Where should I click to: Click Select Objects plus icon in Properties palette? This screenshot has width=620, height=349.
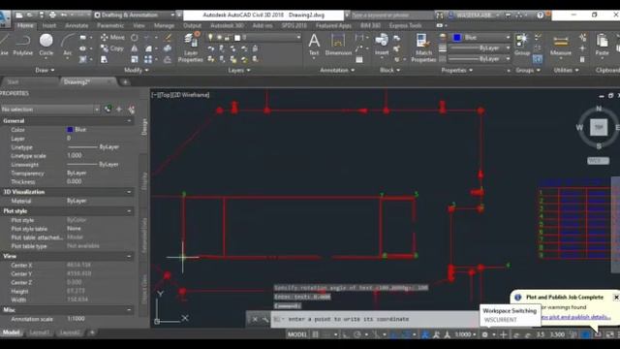coord(119,109)
